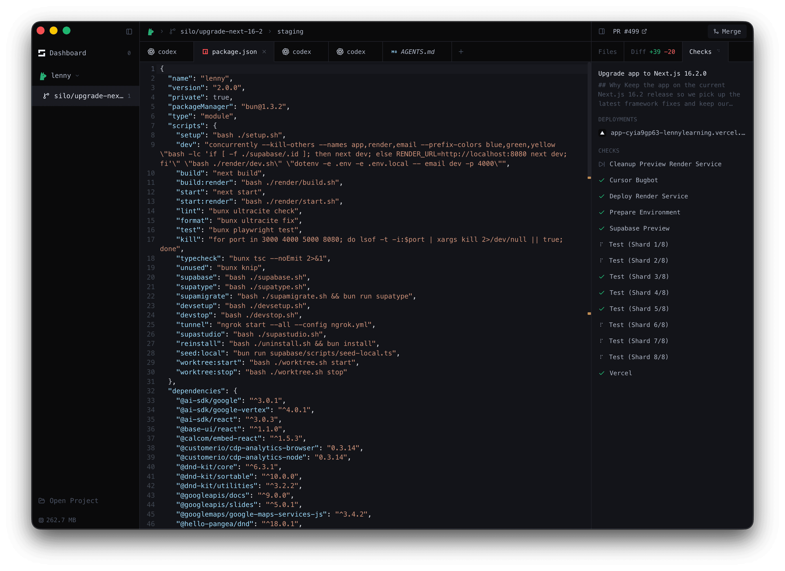
Task: Select the silo/upgrade-next branch in the sidebar
Action: click(87, 96)
